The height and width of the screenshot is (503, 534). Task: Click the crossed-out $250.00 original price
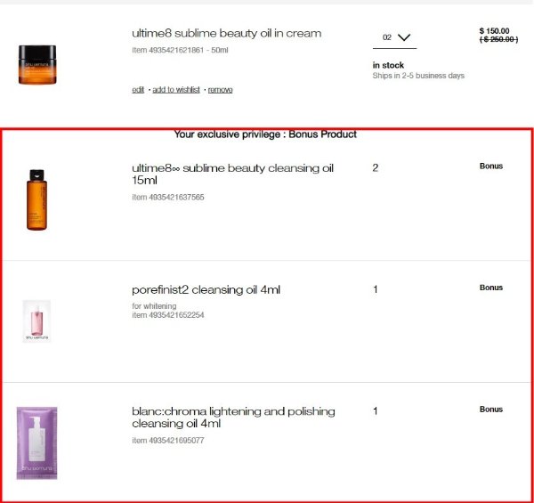tap(499, 40)
